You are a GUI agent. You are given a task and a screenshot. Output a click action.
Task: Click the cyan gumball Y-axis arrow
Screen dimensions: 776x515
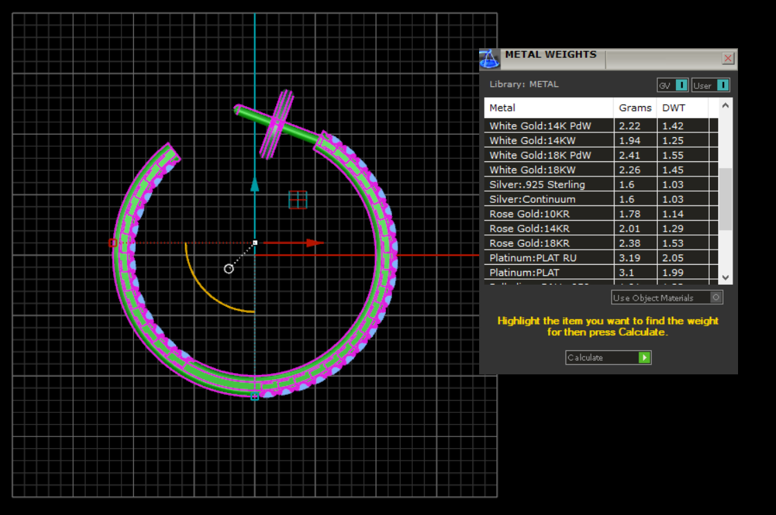click(x=255, y=184)
